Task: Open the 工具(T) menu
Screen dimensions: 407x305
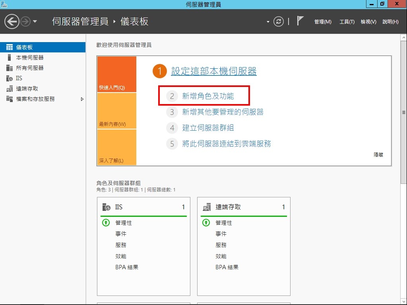Action: (x=347, y=22)
